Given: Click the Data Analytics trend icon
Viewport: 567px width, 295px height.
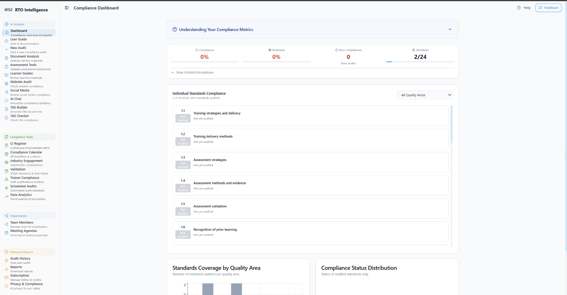Looking at the screenshot, I should click(x=6, y=197).
